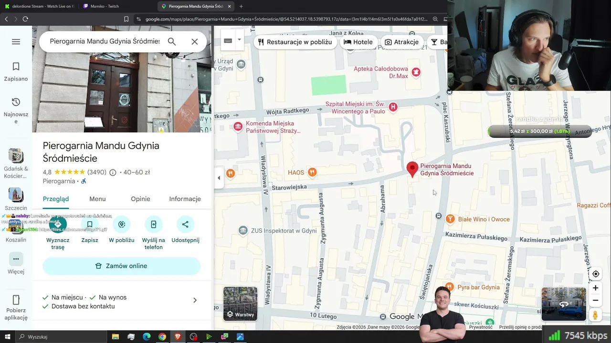611x343 pixels.
Task: Clear the search box with X
Action: (x=194, y=41)
